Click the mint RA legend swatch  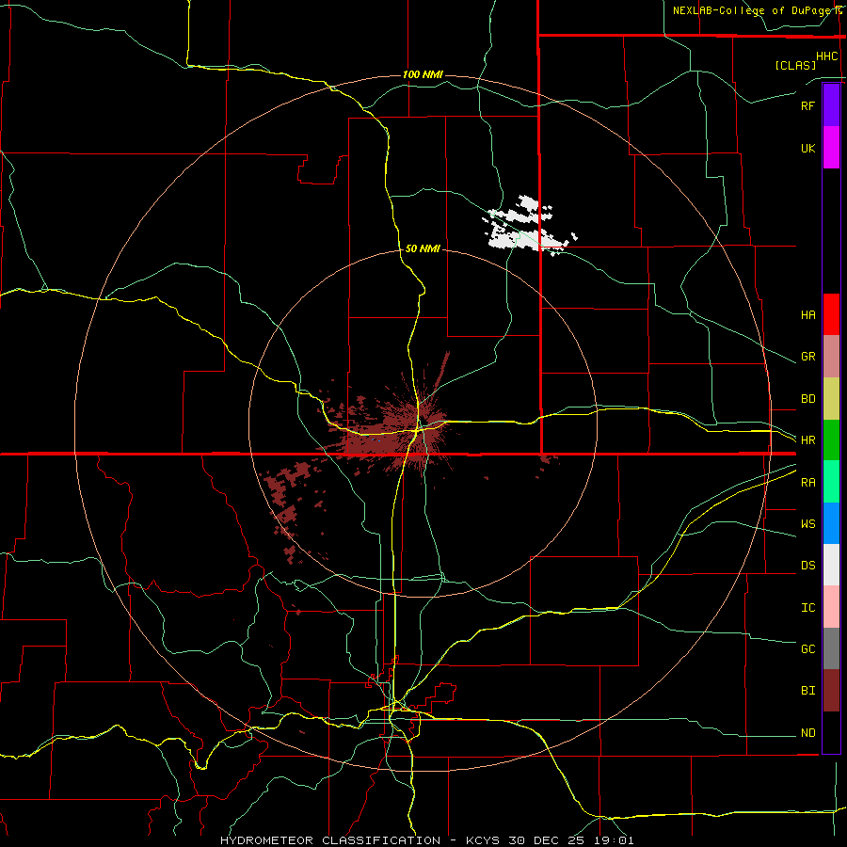(831, 482)
